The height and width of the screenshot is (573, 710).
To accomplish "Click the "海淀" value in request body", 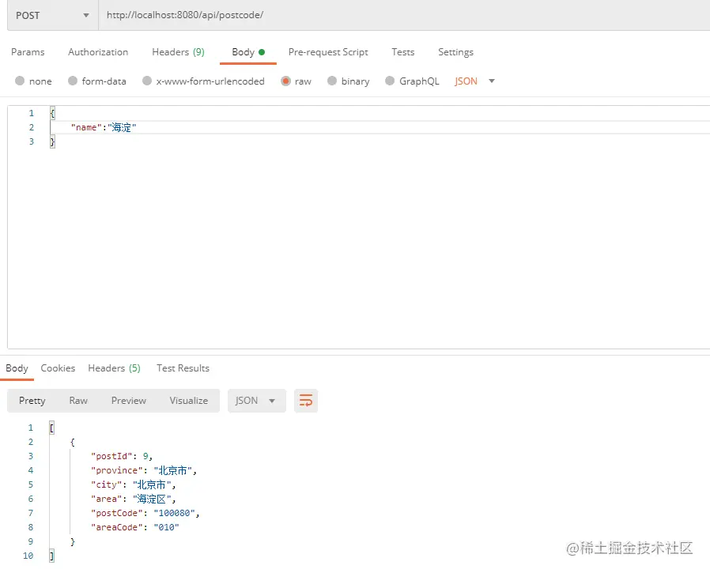I will [x=122, y=127].
